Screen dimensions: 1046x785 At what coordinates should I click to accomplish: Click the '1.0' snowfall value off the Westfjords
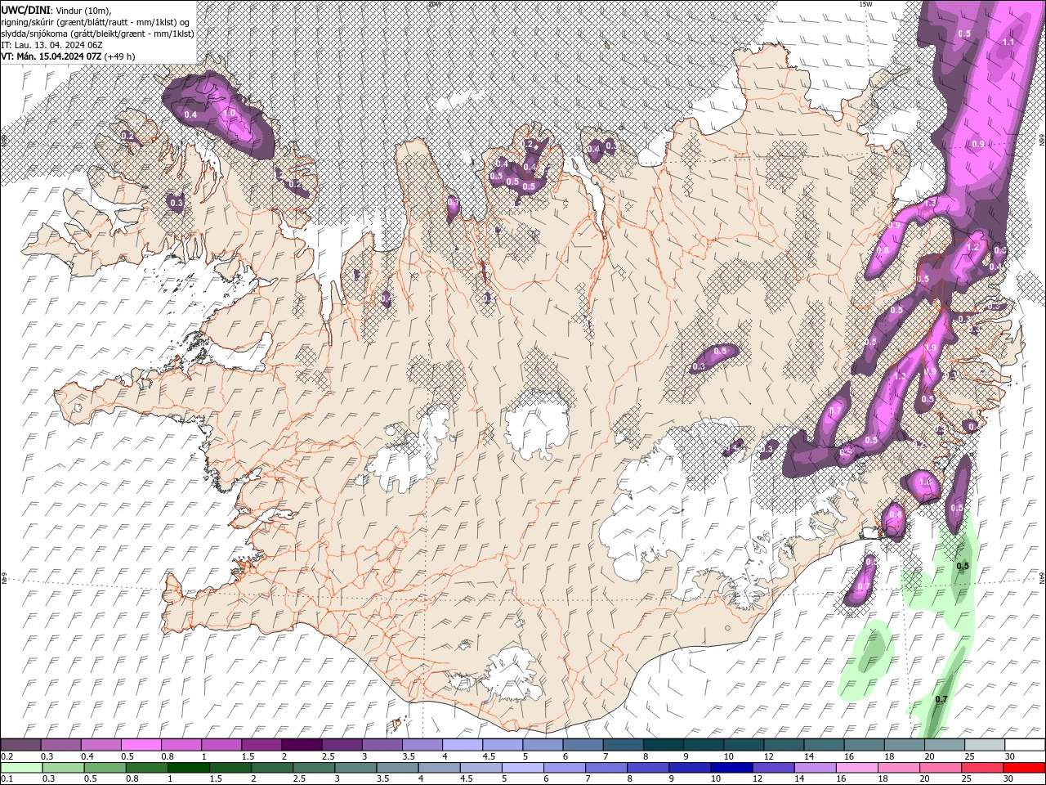[x=230, y=114]
